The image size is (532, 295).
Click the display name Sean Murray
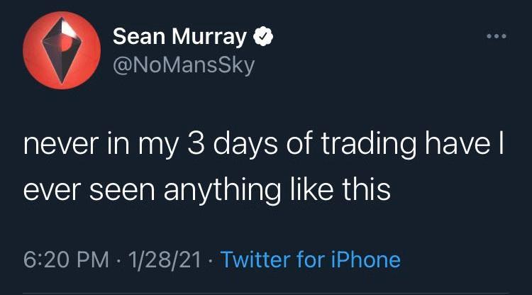click(182, 36)
